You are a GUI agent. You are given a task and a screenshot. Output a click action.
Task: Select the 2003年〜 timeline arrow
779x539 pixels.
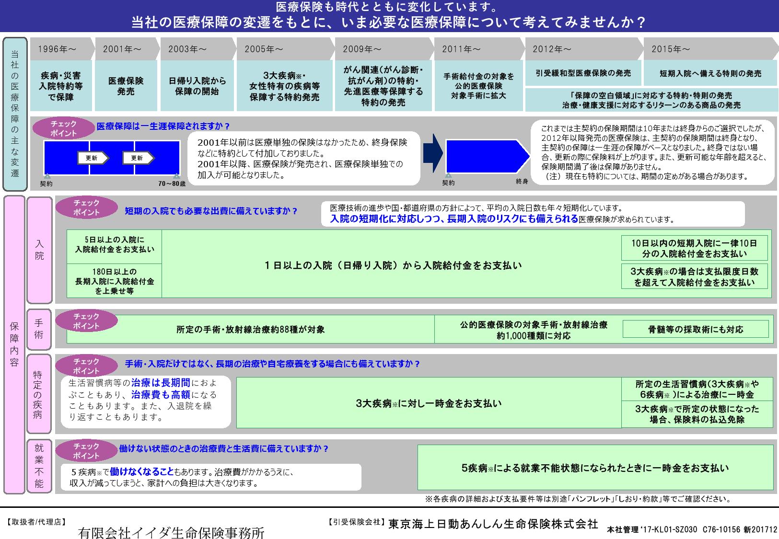(x=198, y=49)
